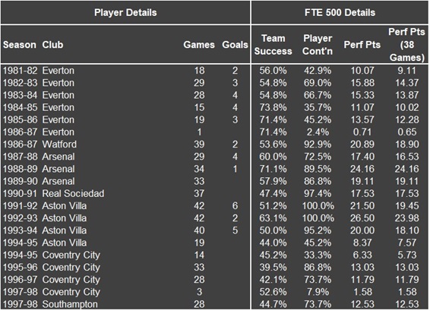The image size is (430, 311).
Task: Click the 1995-96 Coventry City season cell
Action: coord(20,268)
